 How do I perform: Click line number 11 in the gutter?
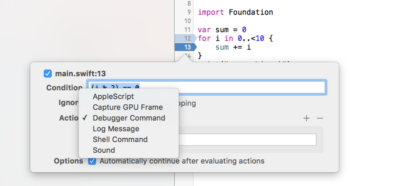tap(187, 30)
